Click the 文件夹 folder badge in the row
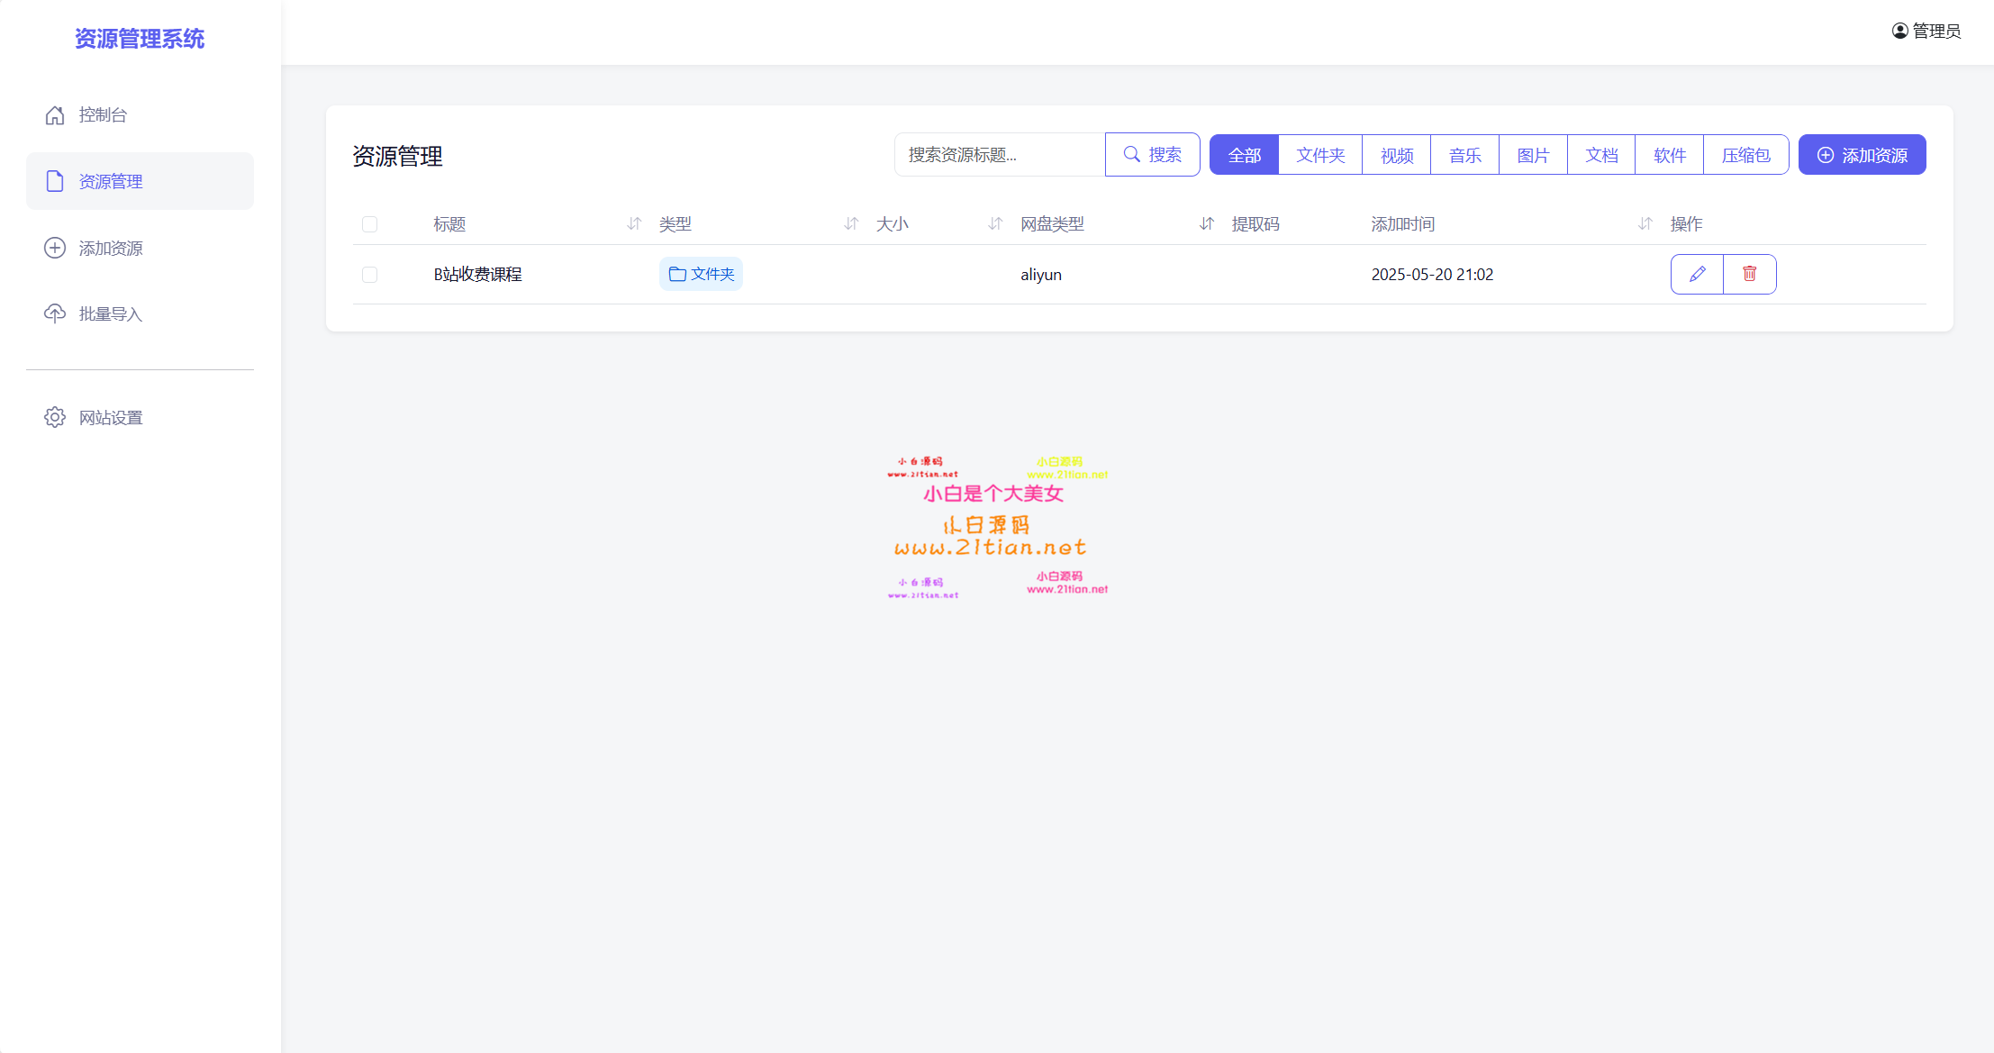Screen dimensions: 1994x1053 click(701, 274)
